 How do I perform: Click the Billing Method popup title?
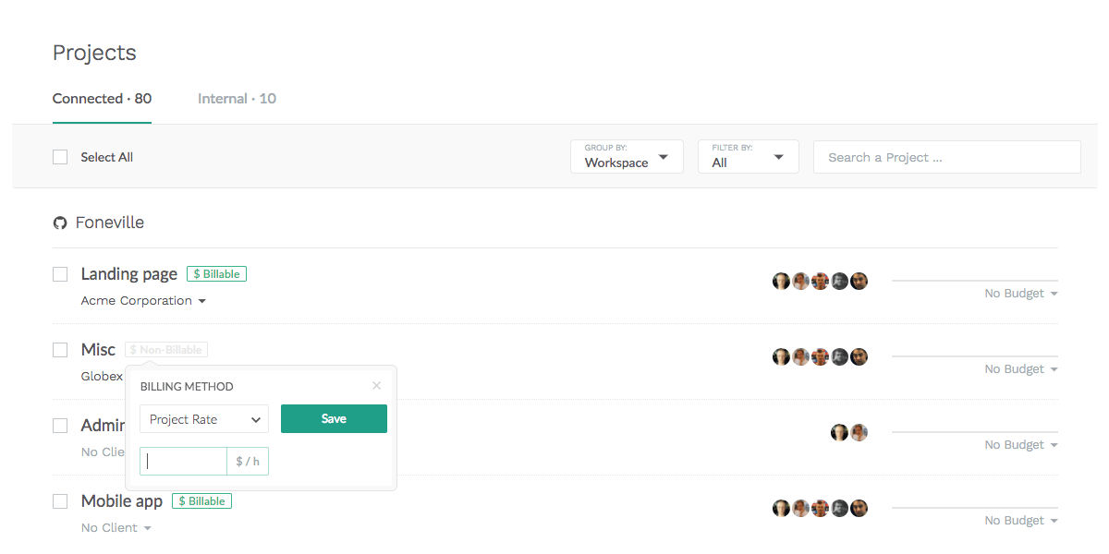(x=187, y=387)
